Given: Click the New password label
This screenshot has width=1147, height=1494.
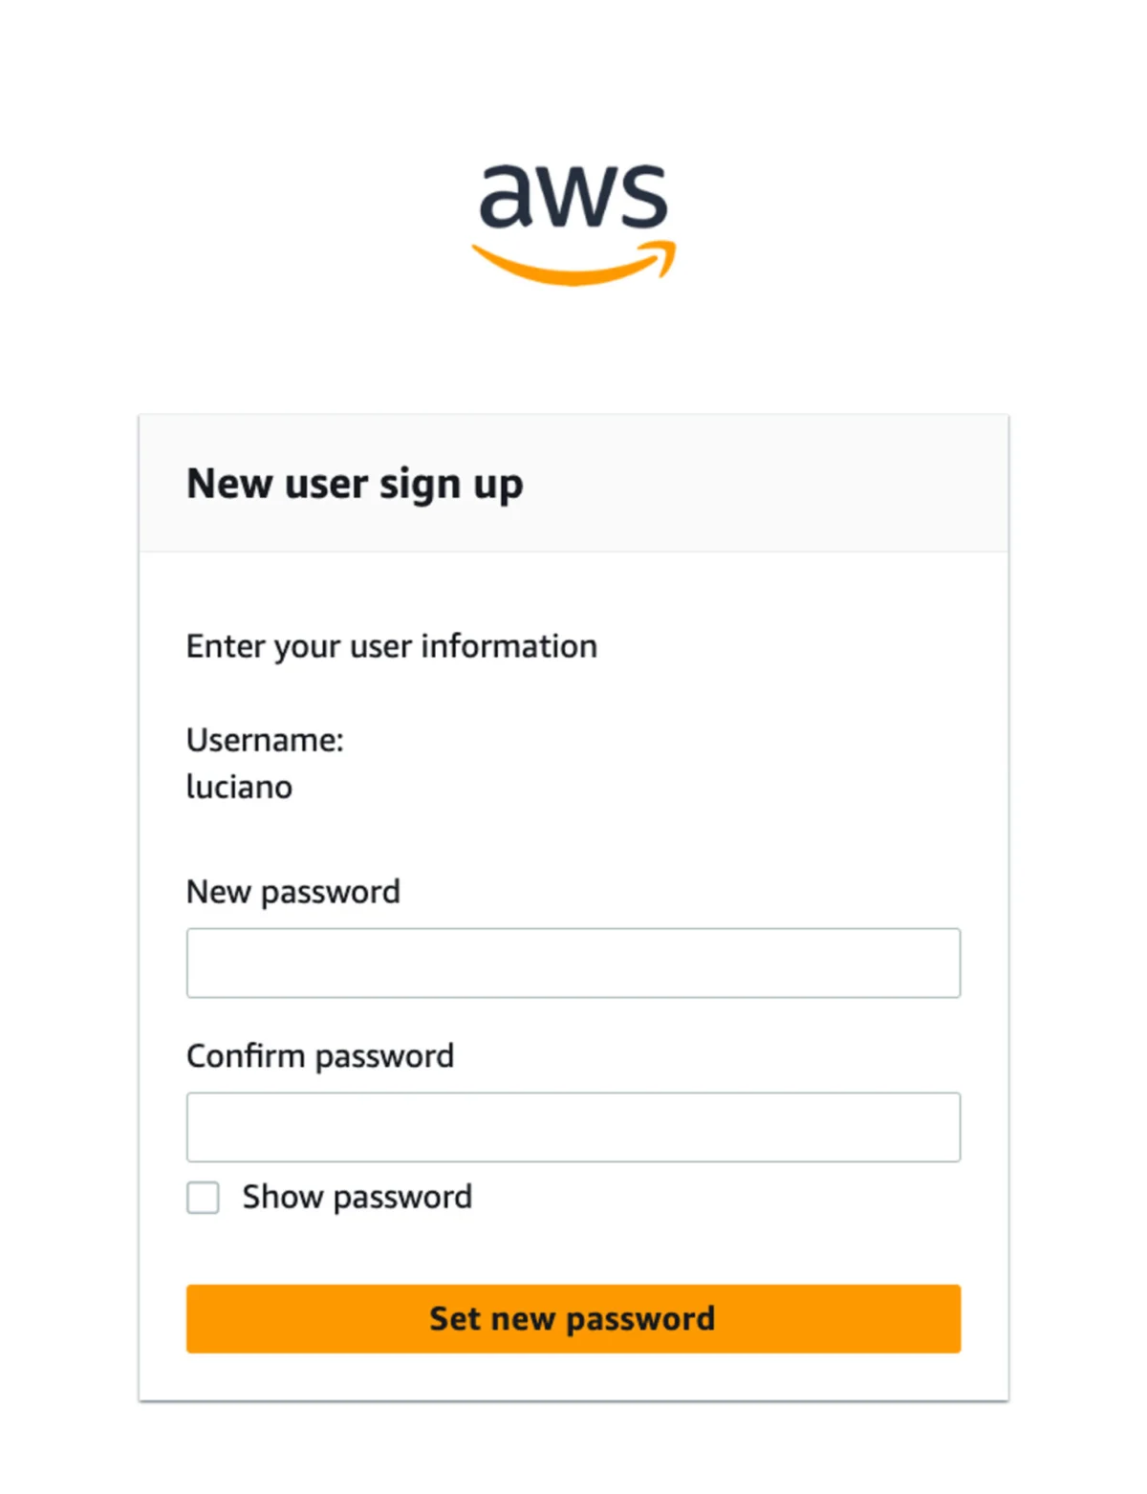Looking at the screenshot, I should [293, 891].
